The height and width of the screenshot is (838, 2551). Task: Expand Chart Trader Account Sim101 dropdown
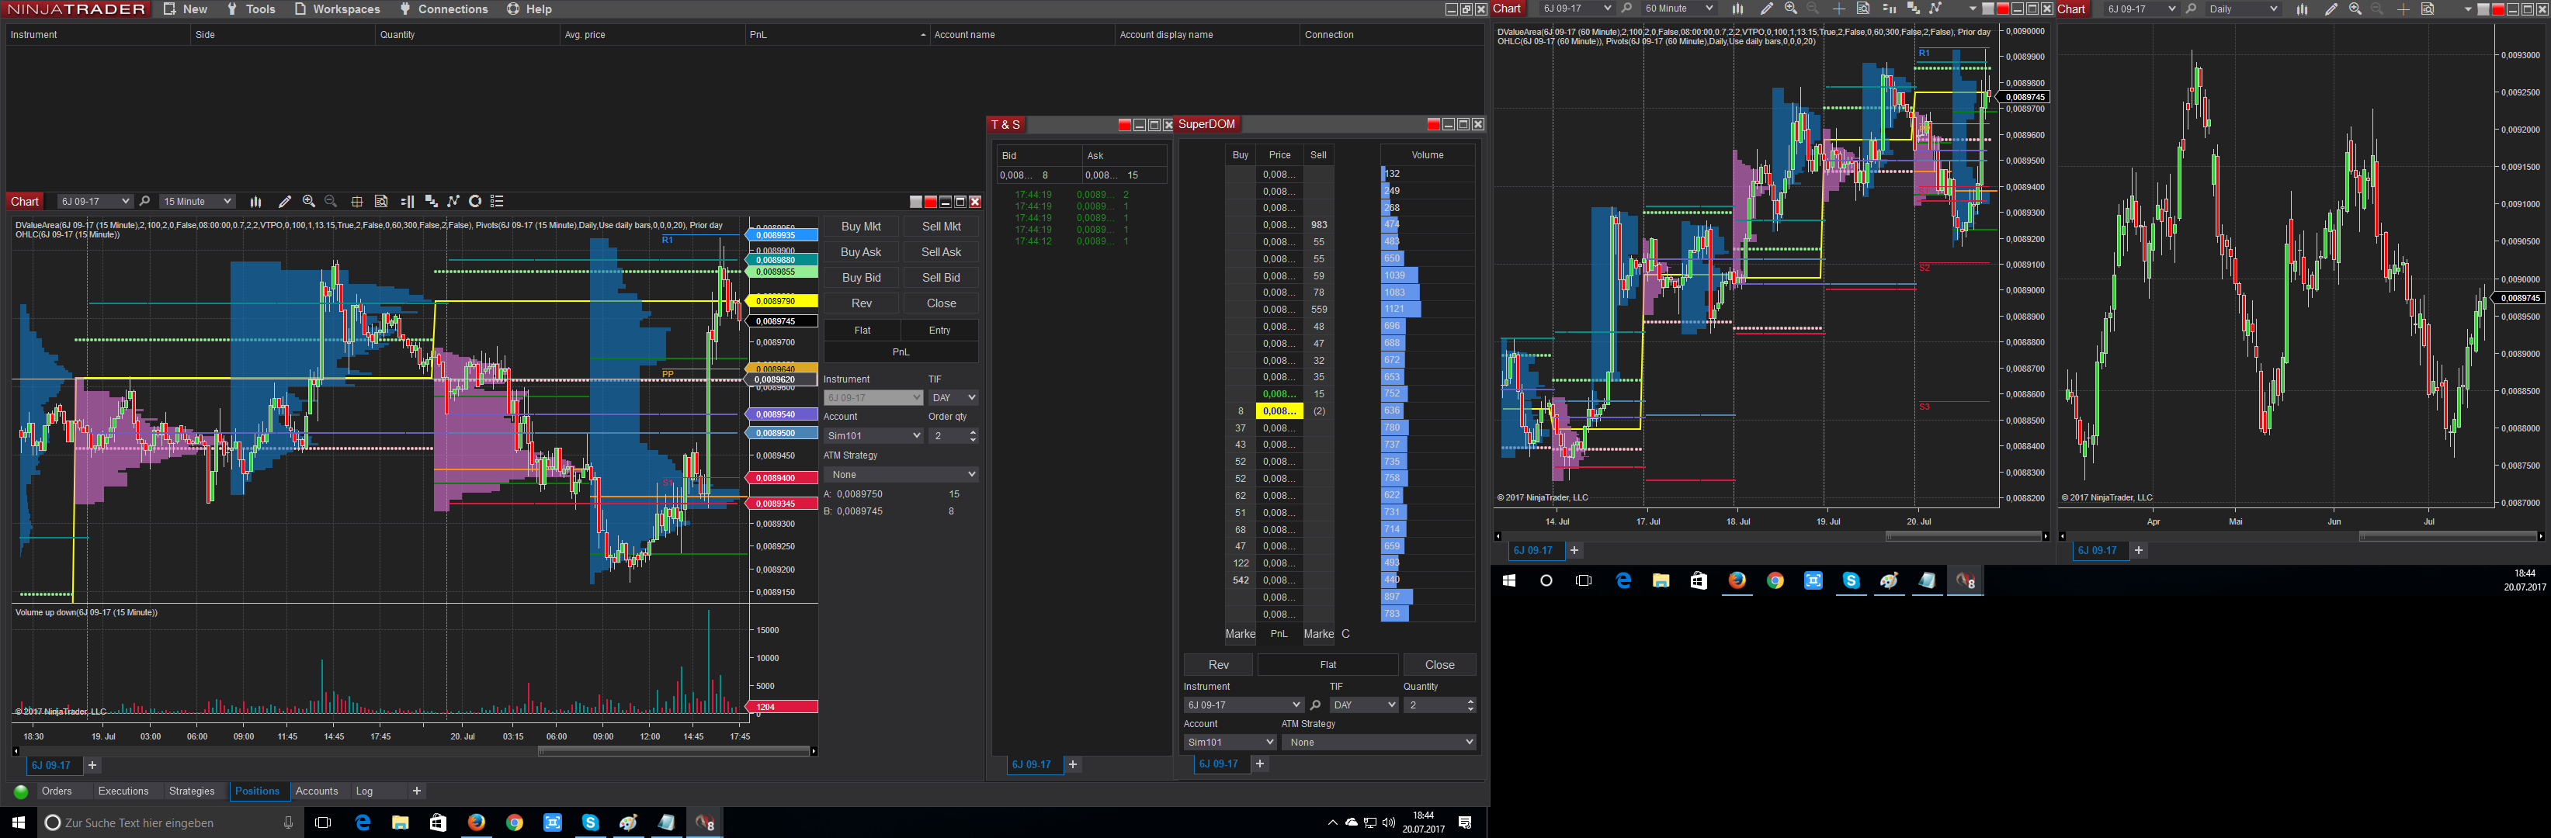[873, 436]
